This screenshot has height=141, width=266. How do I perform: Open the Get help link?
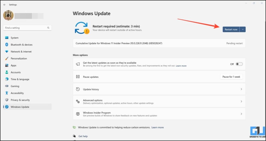[x=83, y=136]
